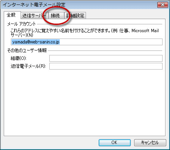The height and width of the screenshot is (150, 170).
Task: Click the 返信電子メール(R): label
Action: (28, 66)
